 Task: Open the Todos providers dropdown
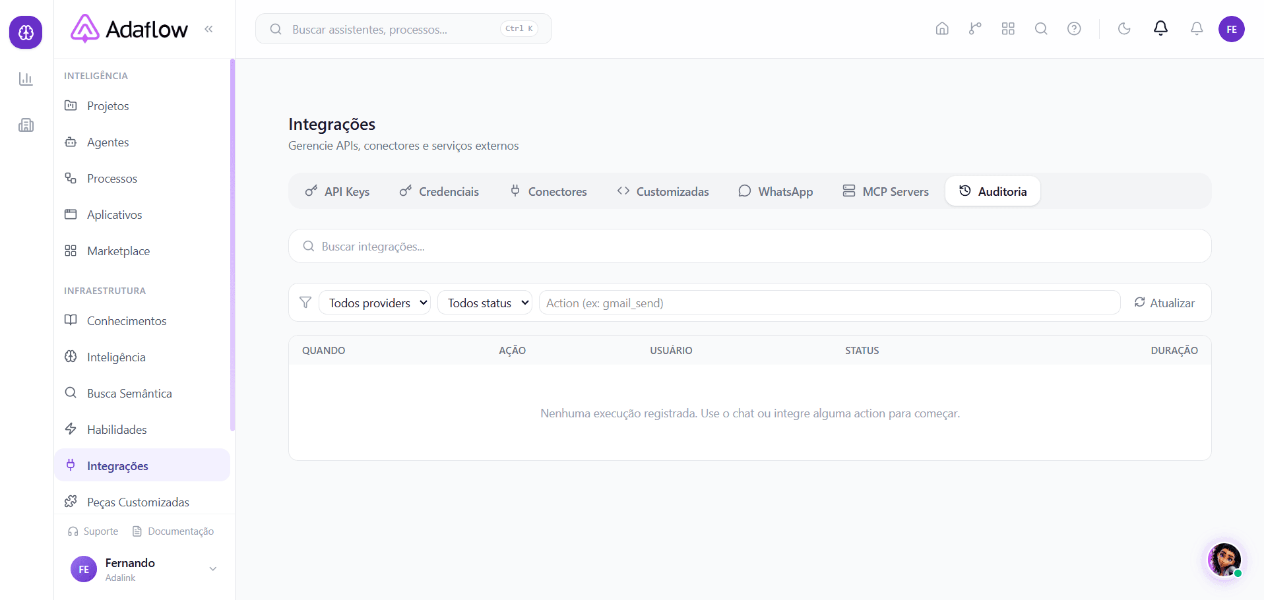(x=375, y=303)
